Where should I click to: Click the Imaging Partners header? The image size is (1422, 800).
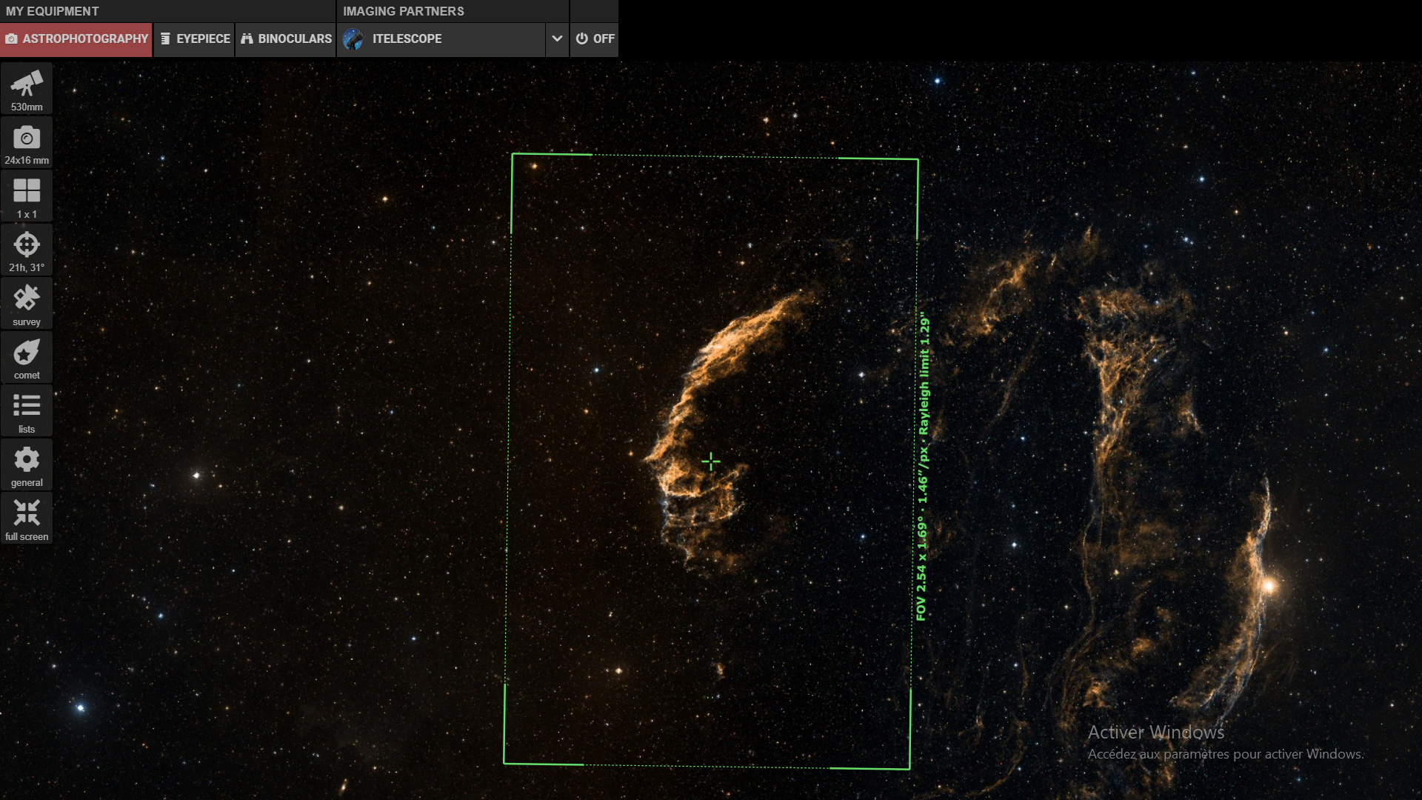pos(404,11)
